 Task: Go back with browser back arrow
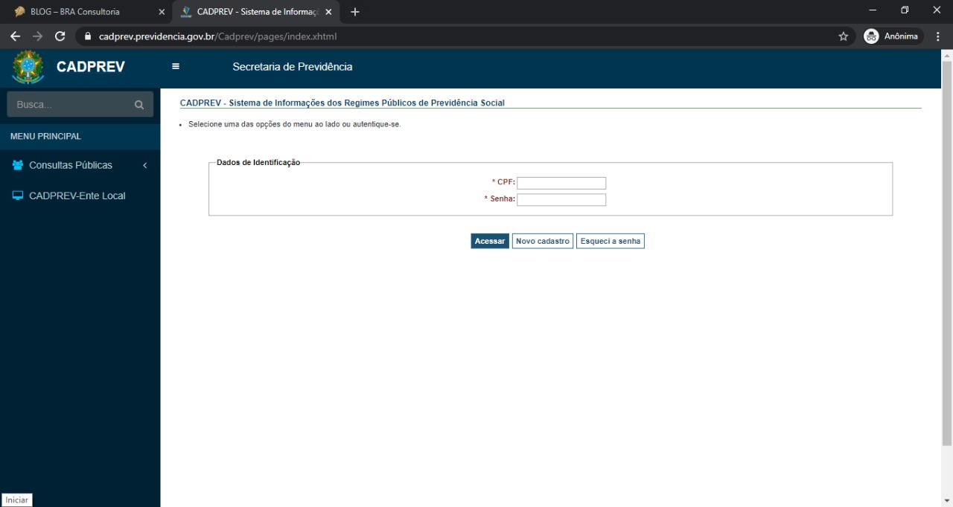pyautogui.click(x=16, y=36)
